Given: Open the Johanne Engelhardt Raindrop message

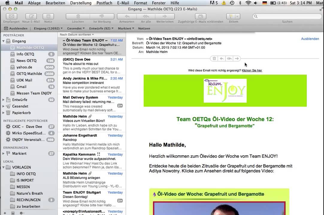Looking at the screenshot, I should tap(92, 142).
